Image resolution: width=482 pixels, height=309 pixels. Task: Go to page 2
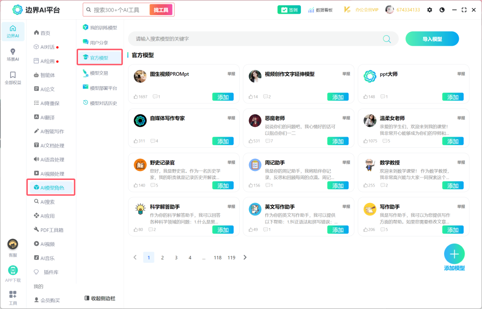pos(162,257)
